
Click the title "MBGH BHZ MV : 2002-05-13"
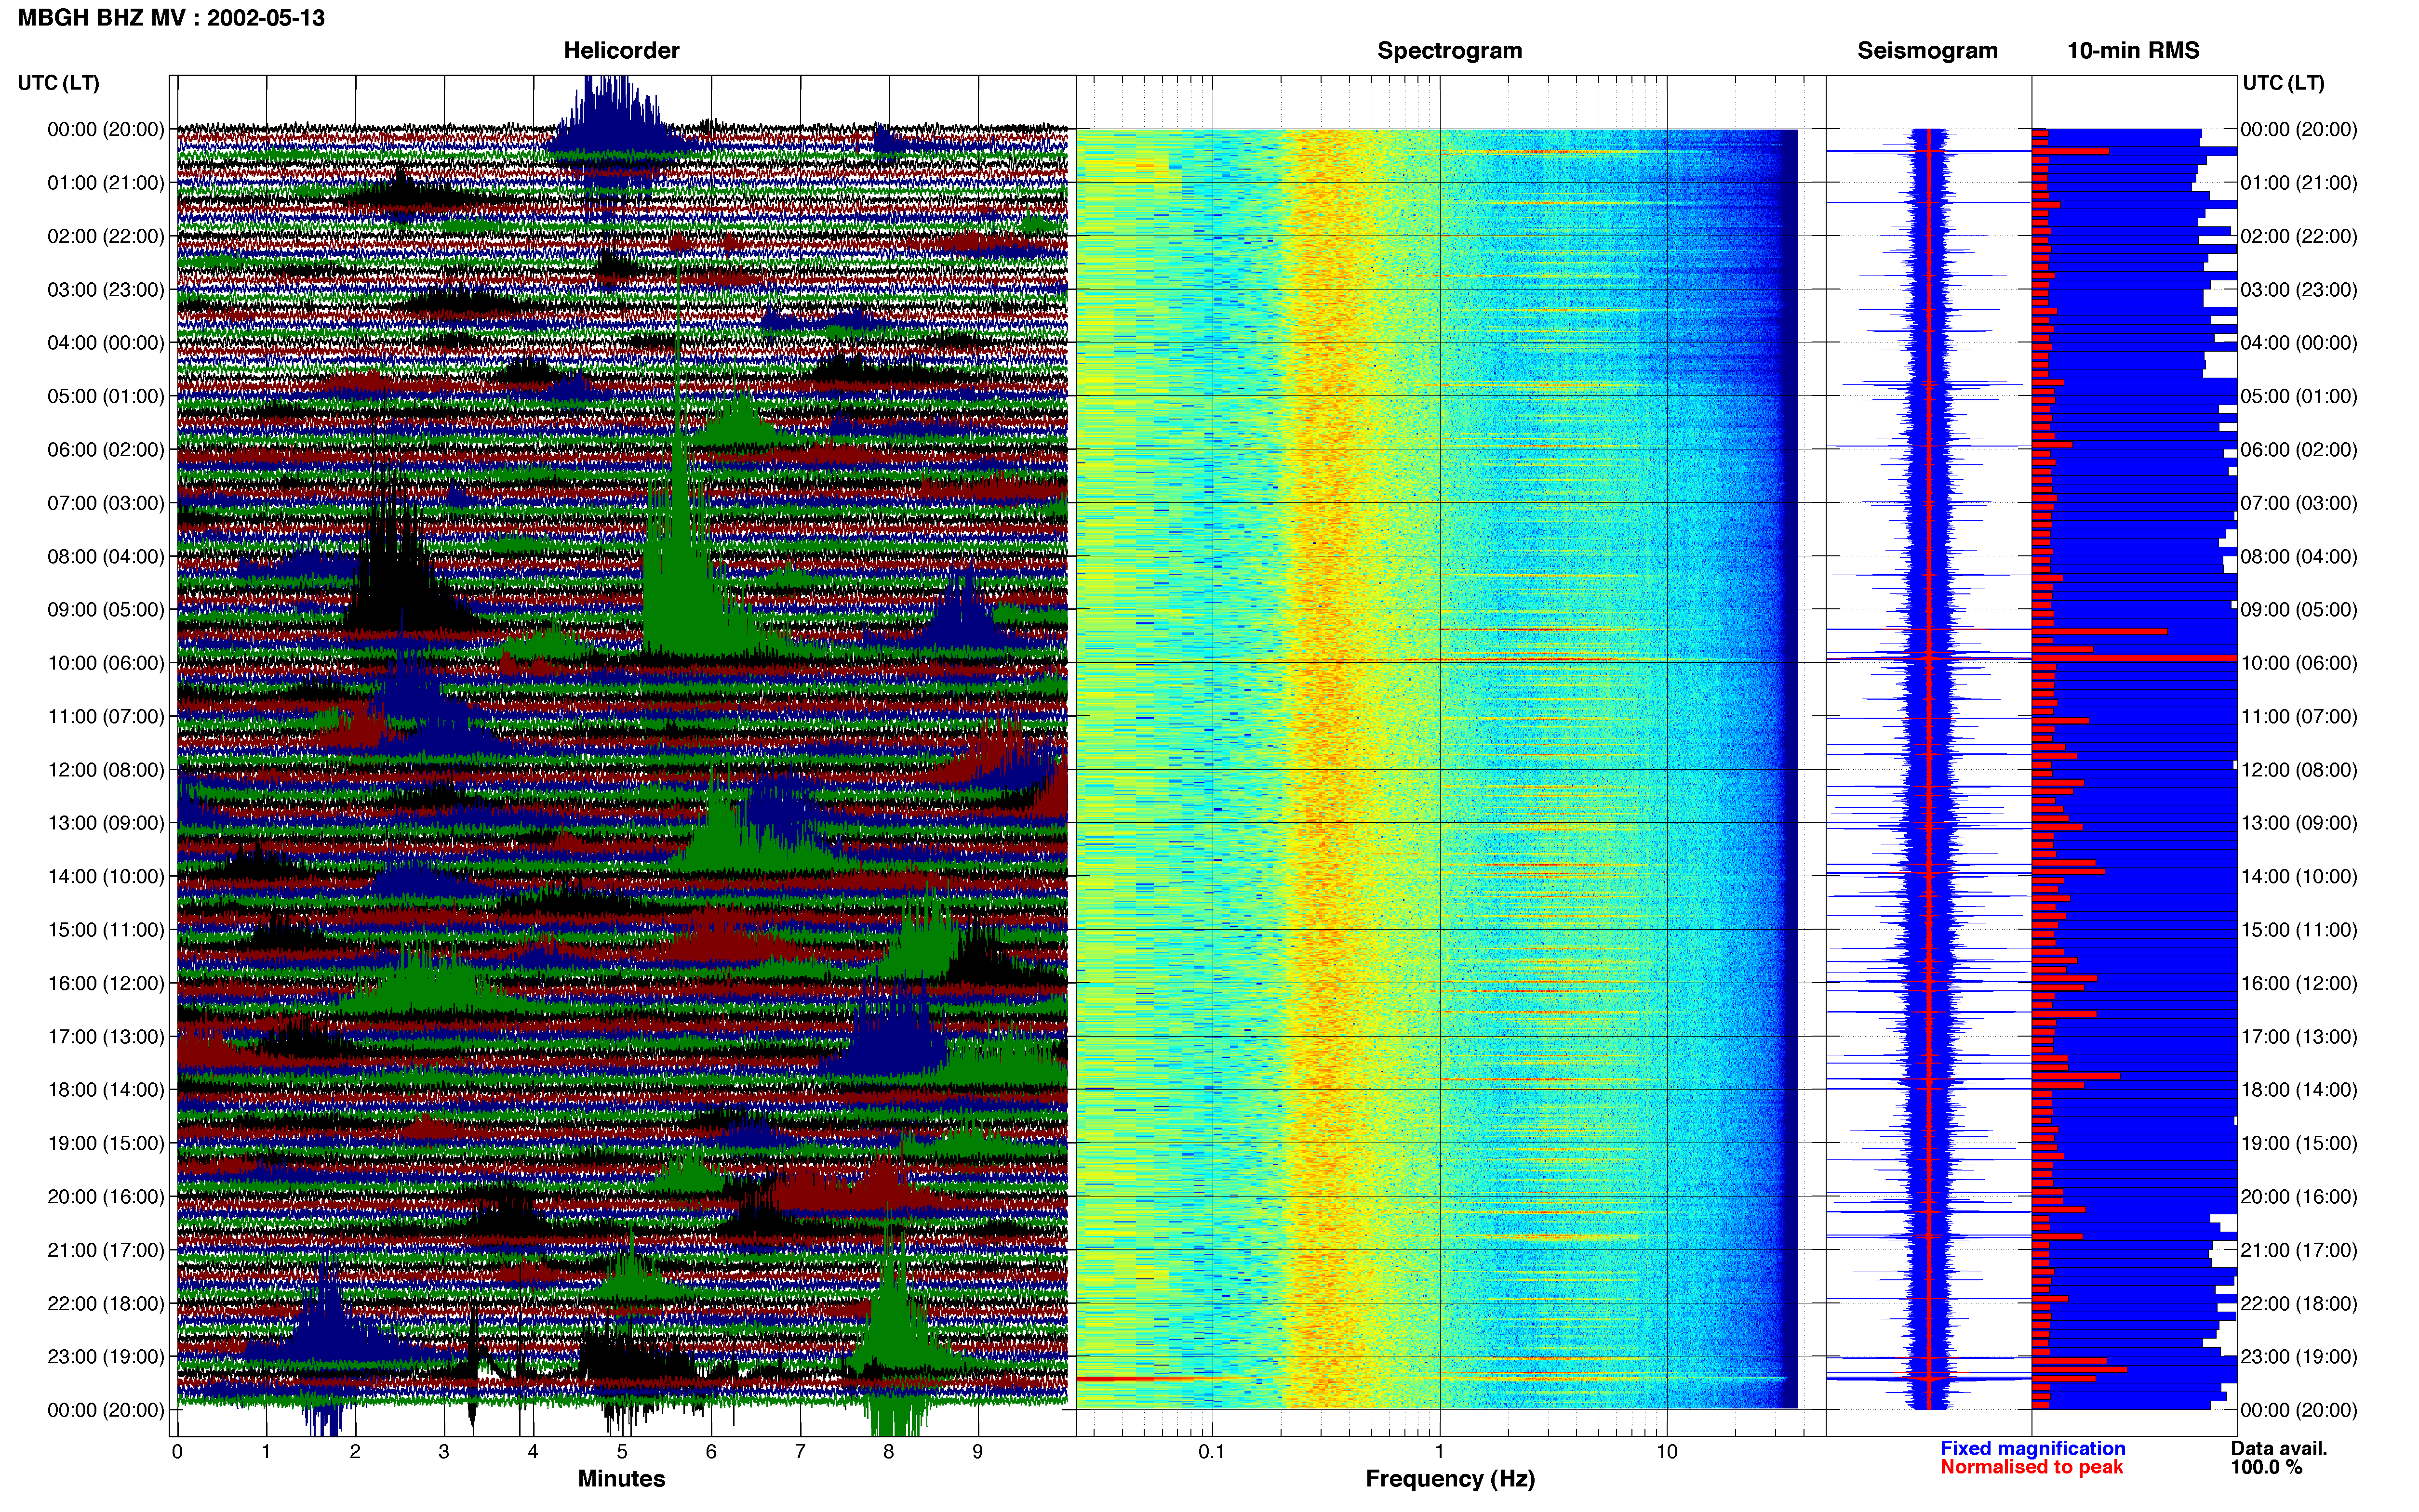[x=171, y=18]
